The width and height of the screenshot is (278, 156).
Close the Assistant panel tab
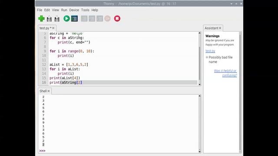click(x=220, y=28)
